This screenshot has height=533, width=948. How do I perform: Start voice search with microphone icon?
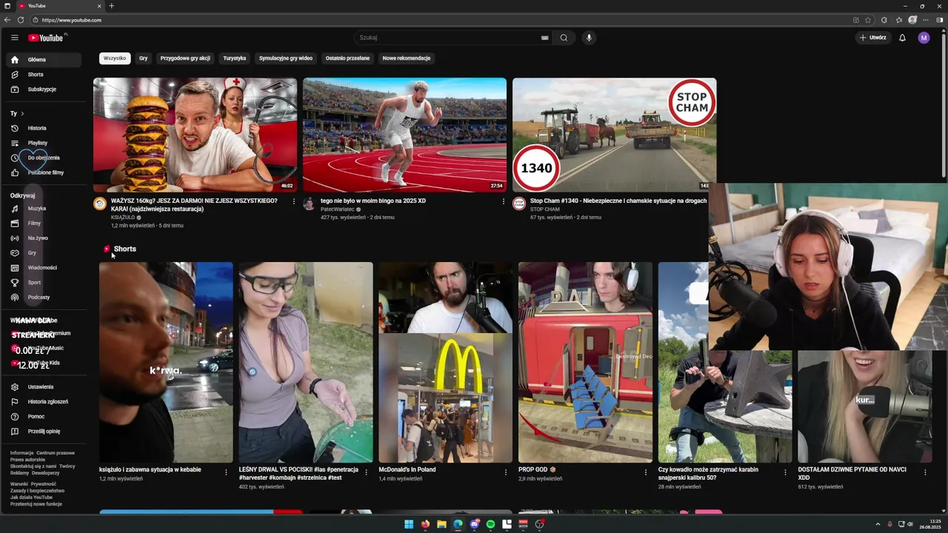[589, 38]
